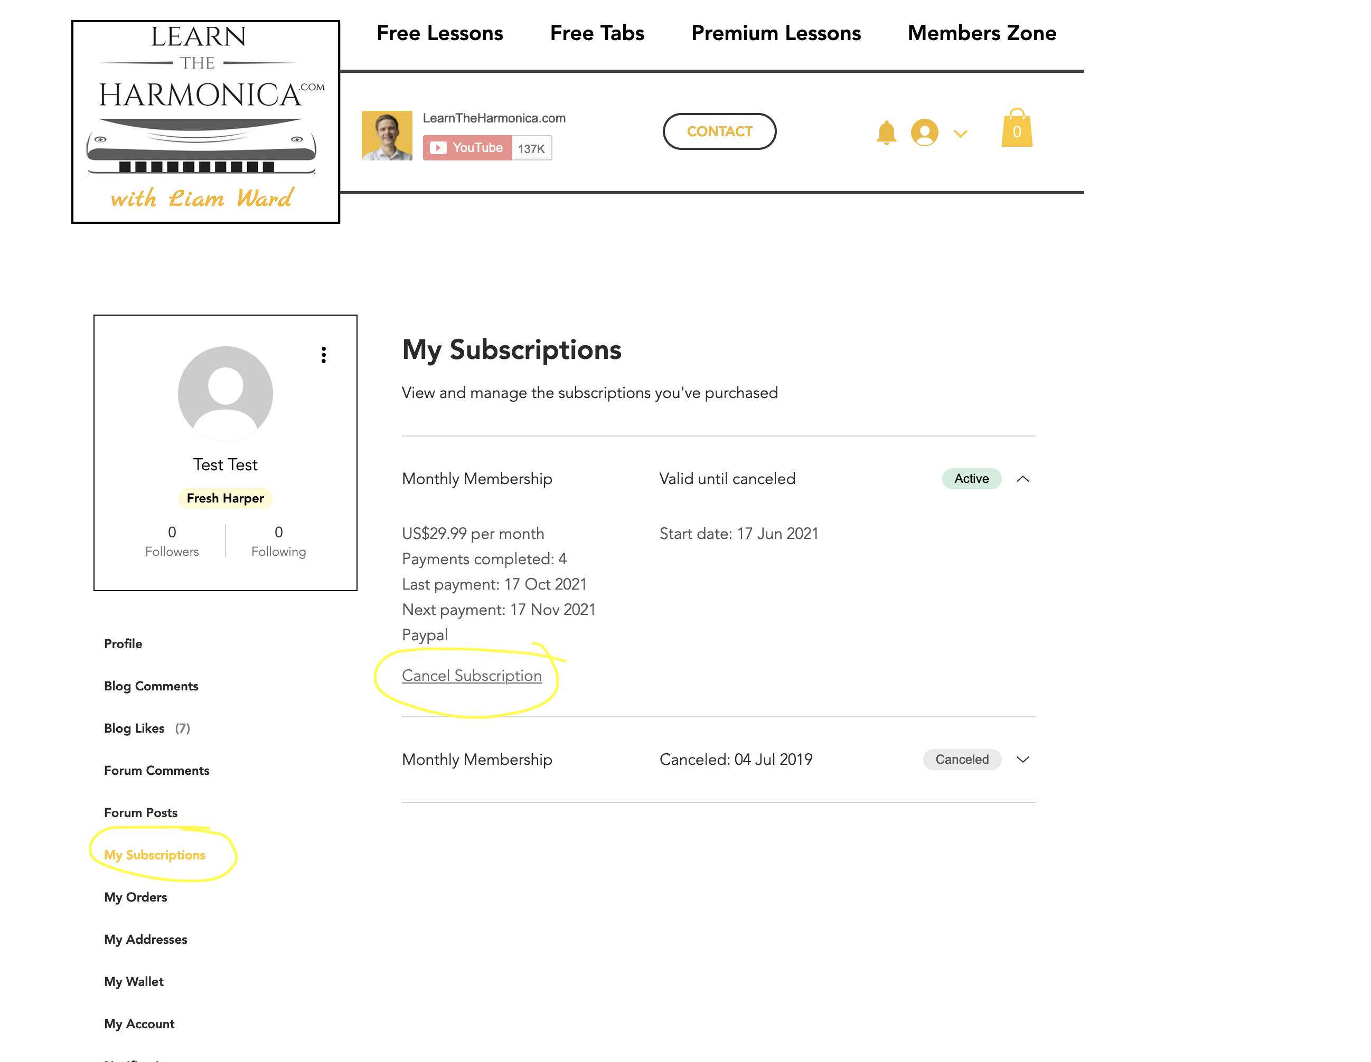The width and height of the screenshot is (1371, 1062).
Task: Open Forum Posts in sidebar
Action: click(x=140, y=812)
